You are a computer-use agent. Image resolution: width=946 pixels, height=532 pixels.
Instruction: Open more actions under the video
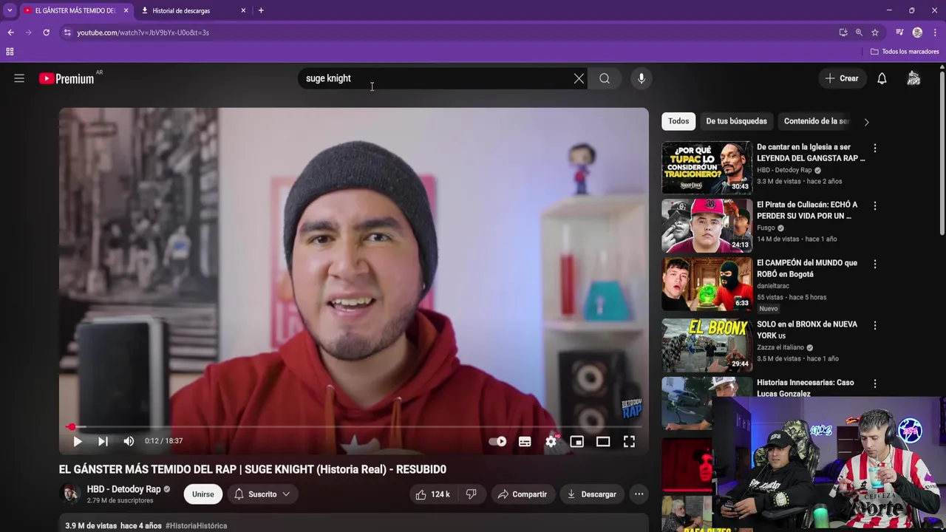coord(639,494)
